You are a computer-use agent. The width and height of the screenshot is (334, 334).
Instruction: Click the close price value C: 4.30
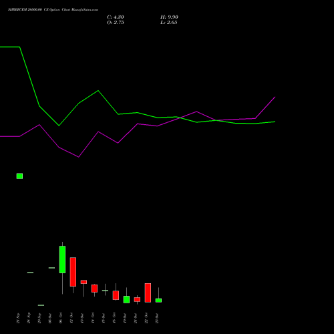(x=116, y=17)
